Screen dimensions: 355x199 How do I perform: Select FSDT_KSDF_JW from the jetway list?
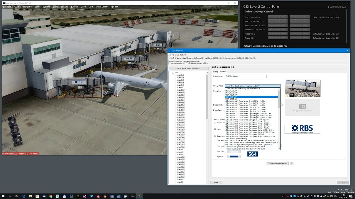[231, 97]
